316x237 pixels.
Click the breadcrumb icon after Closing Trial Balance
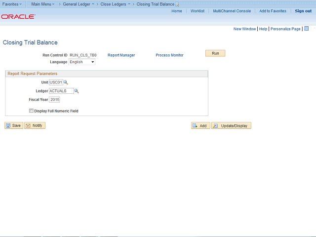177,4
